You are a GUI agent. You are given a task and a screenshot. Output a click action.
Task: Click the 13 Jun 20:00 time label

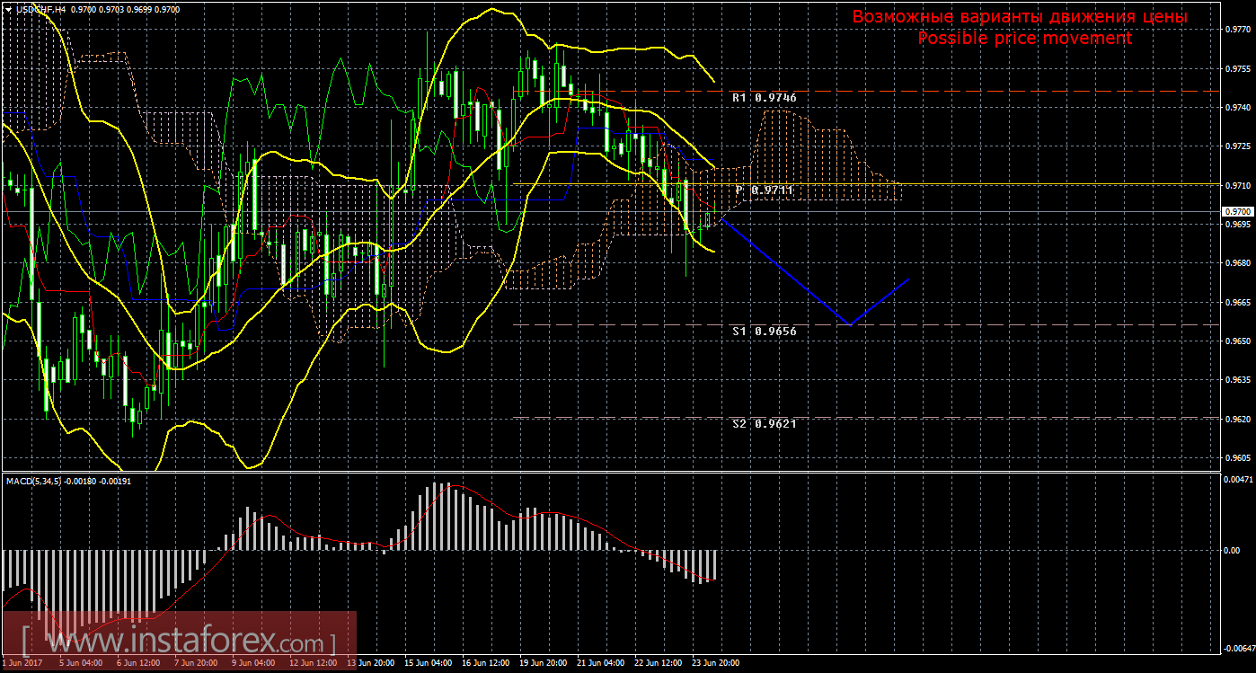tap(370, 663)
